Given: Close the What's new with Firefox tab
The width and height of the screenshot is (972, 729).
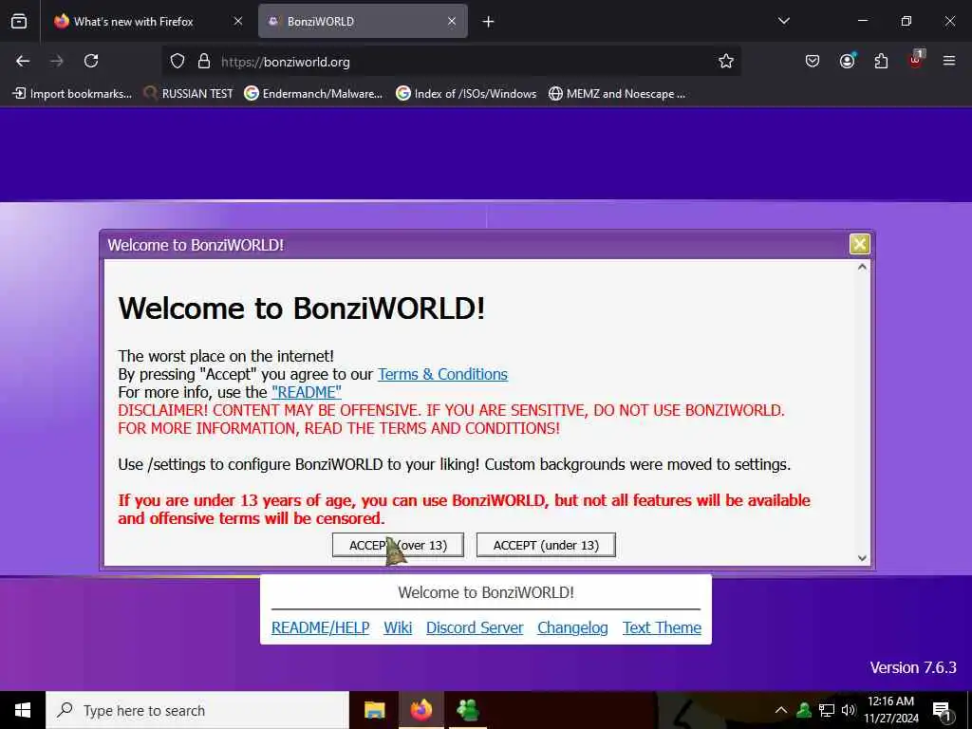Looking at the screenshot, I should pos(237,21).
